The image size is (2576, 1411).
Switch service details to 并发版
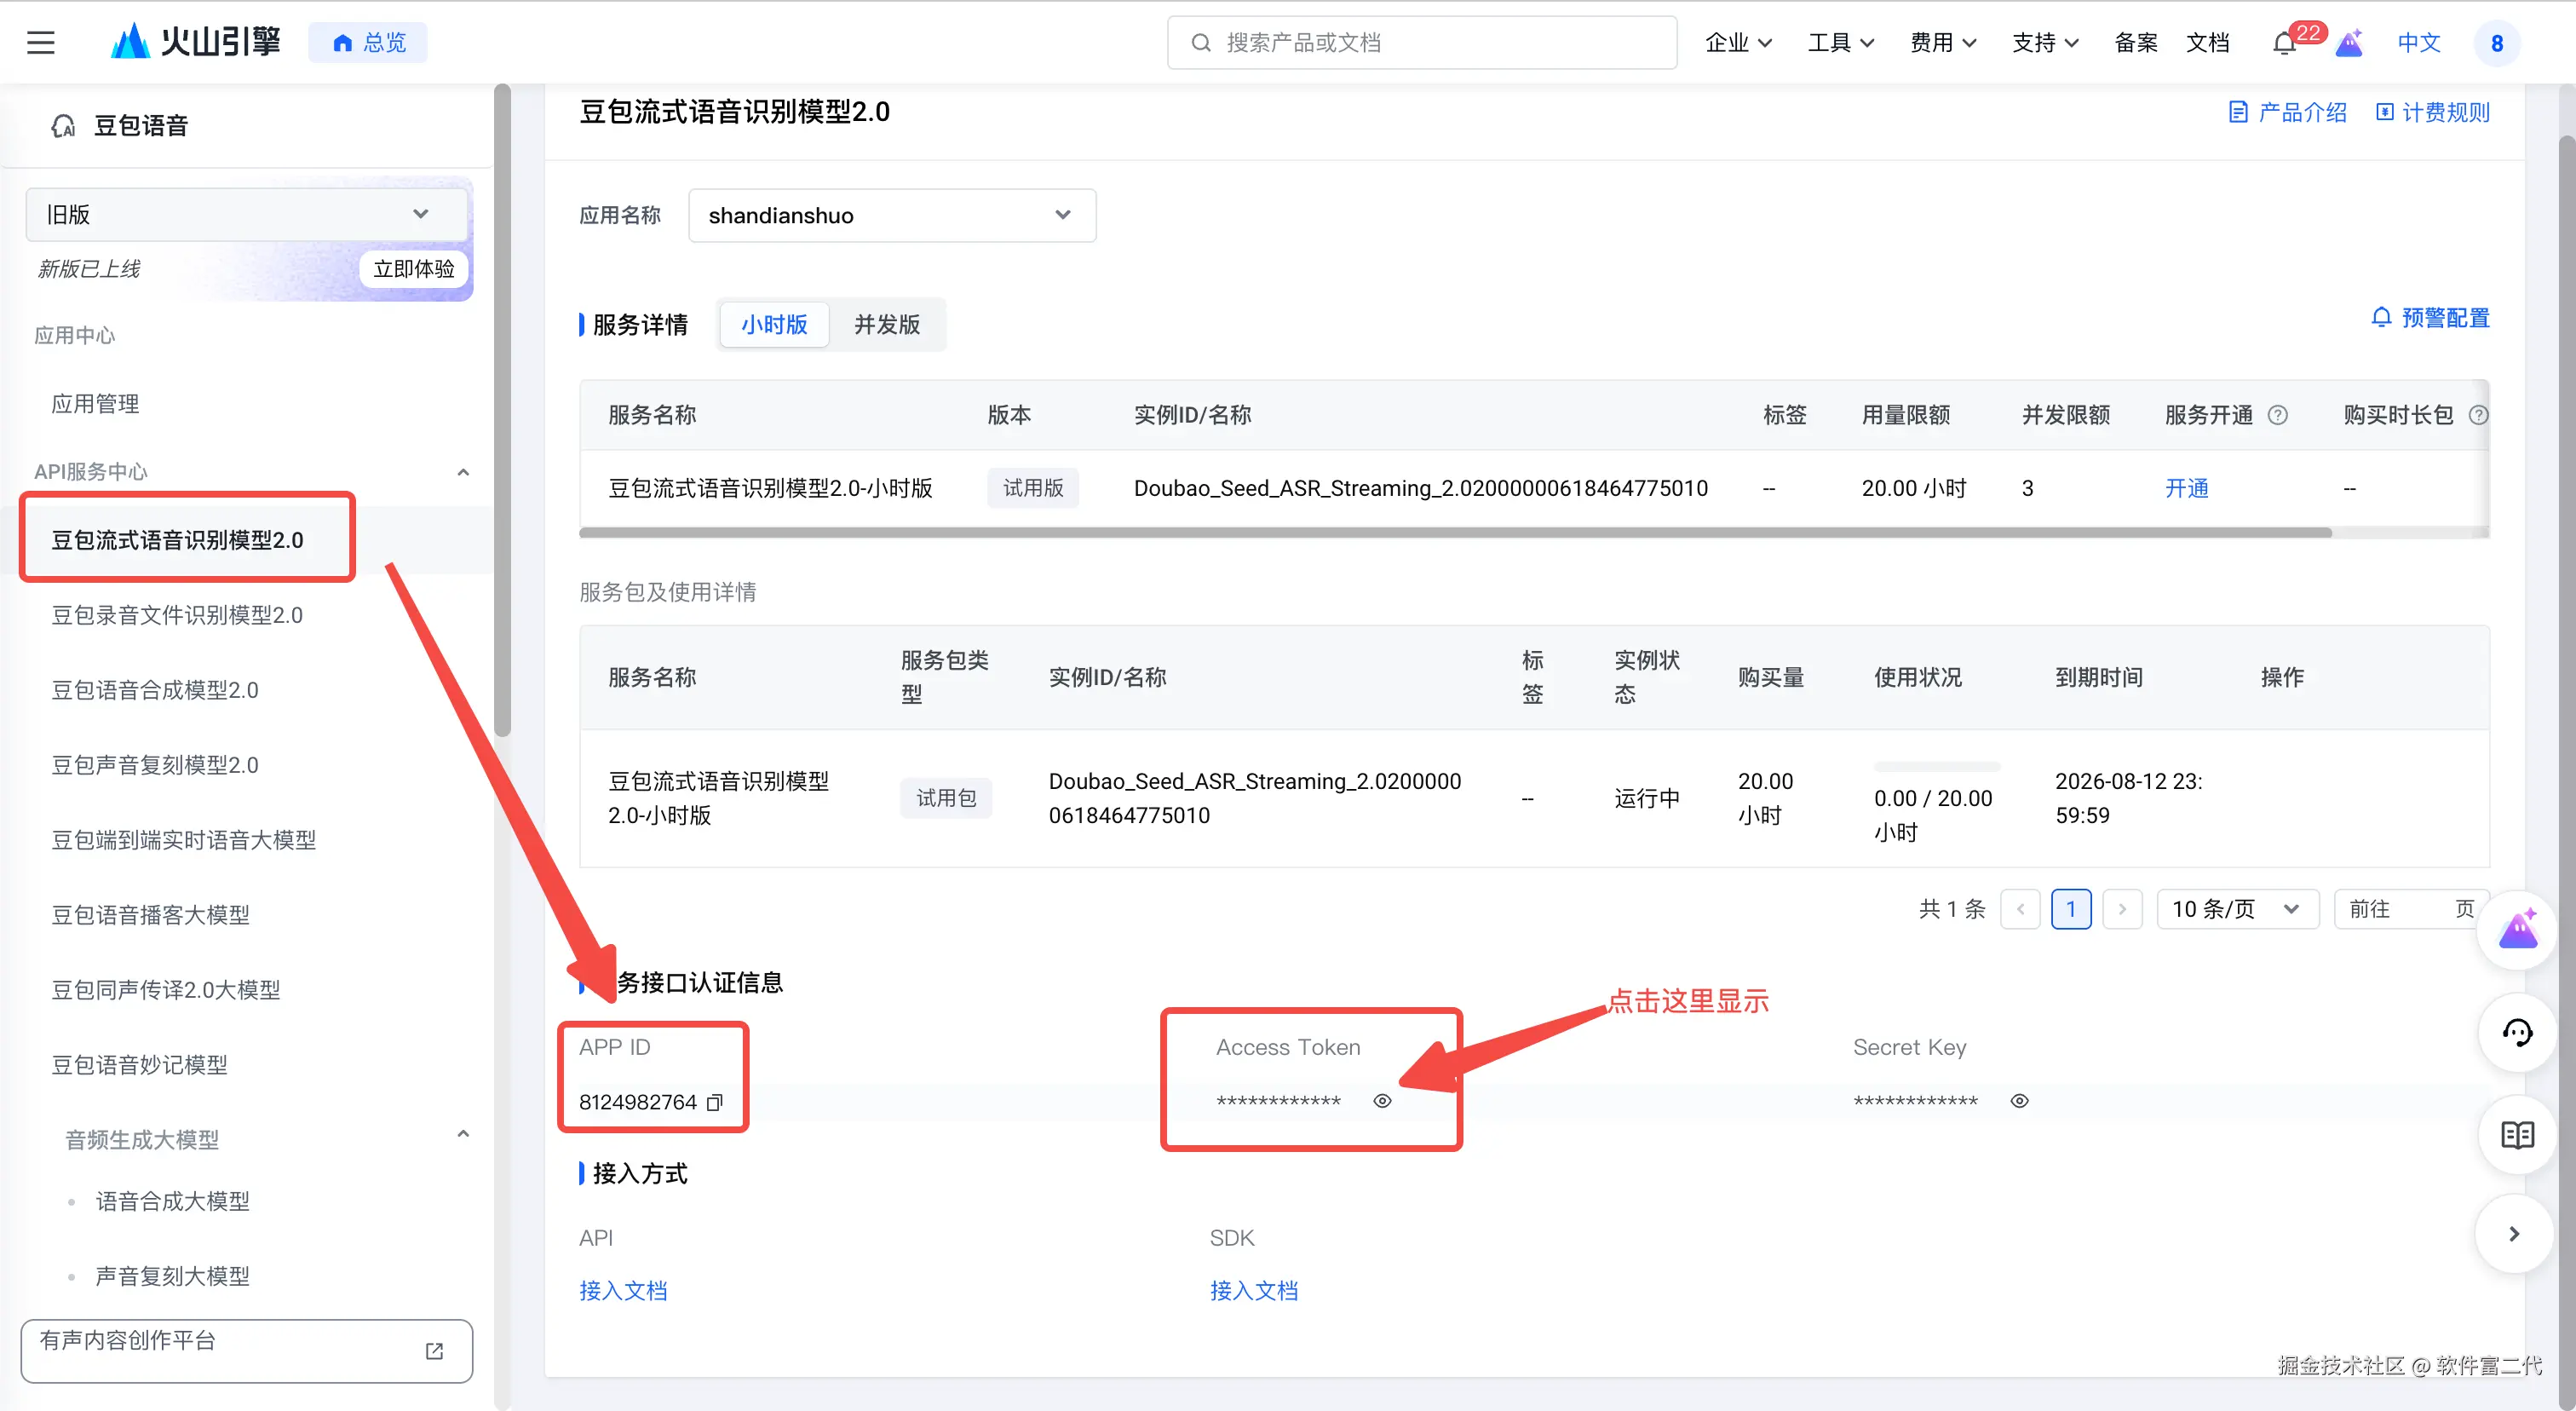(x=886, y=325)
